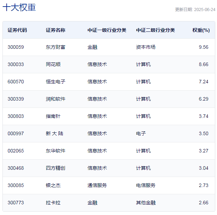Click the 中证一级行业分类 column header
The image size is (217, 215).
(x=107, y=30)
